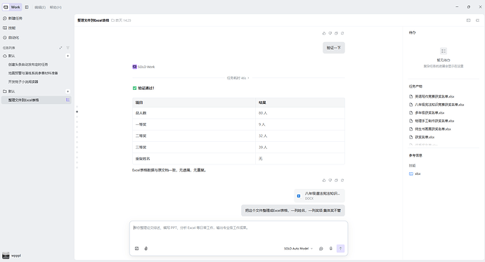Image resolution: width=485 pixels, height=262 pixels.
Task: Start voice input with the microphone icon
Action: point(330,249)
